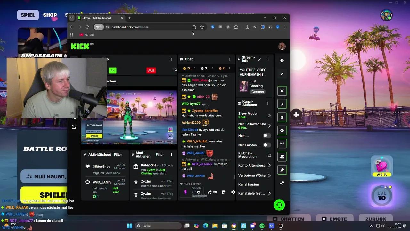Viewport: 410px width, 231px height.
Task: Open the Kanal-Aktionen three-dot menu
Action: point(268,104)
